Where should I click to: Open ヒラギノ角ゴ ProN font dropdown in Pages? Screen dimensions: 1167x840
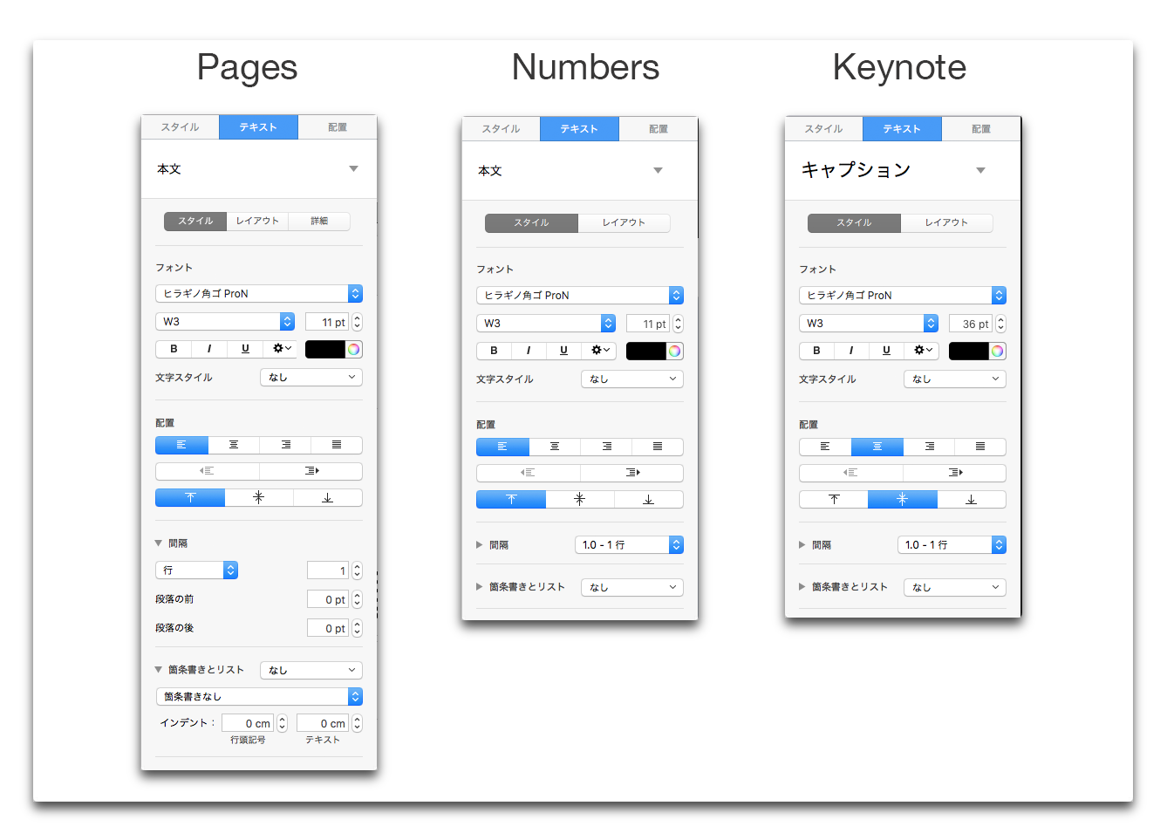[259, 294]
